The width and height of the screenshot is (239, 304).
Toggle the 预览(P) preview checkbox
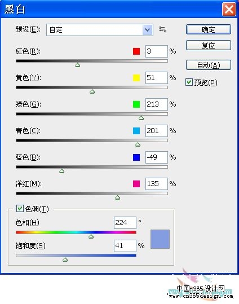(189, 82)
